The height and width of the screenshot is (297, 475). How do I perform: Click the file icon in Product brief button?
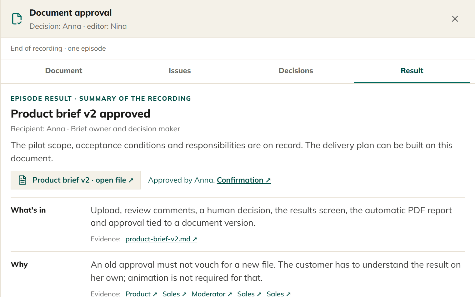point(22,180)
